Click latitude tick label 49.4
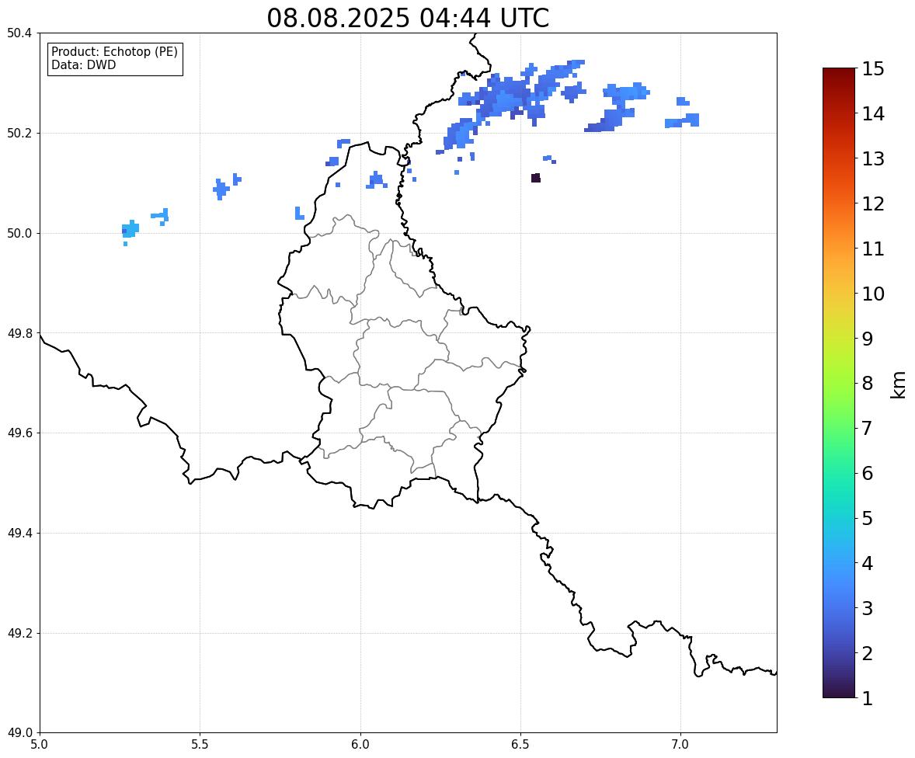The height and width of the screenshot is (758, 915). (19, 533)
